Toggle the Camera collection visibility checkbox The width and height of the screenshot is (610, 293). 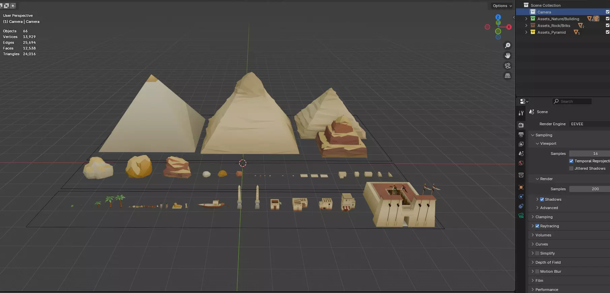point(608,12)
